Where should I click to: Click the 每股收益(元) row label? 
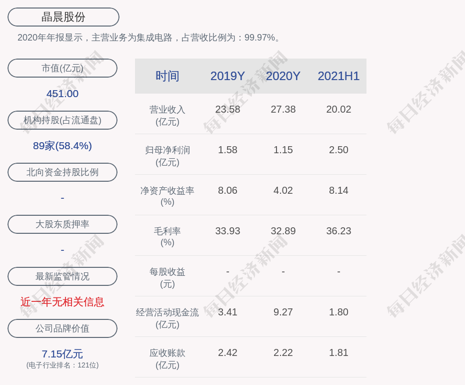point(167,278)
